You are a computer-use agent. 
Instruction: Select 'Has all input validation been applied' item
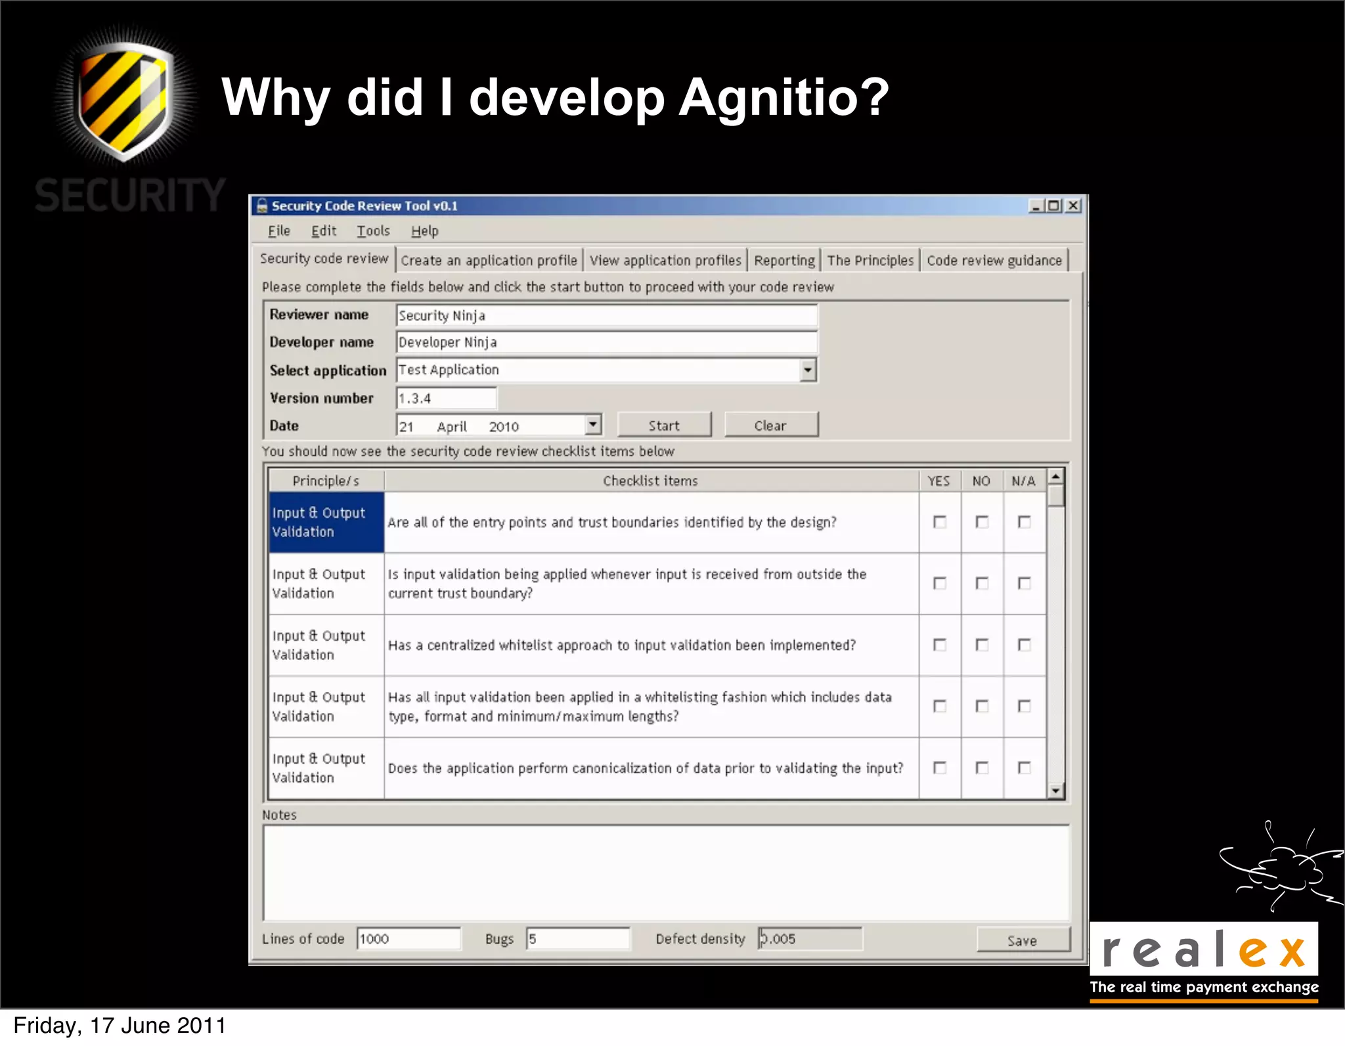(x=651, y=706)
